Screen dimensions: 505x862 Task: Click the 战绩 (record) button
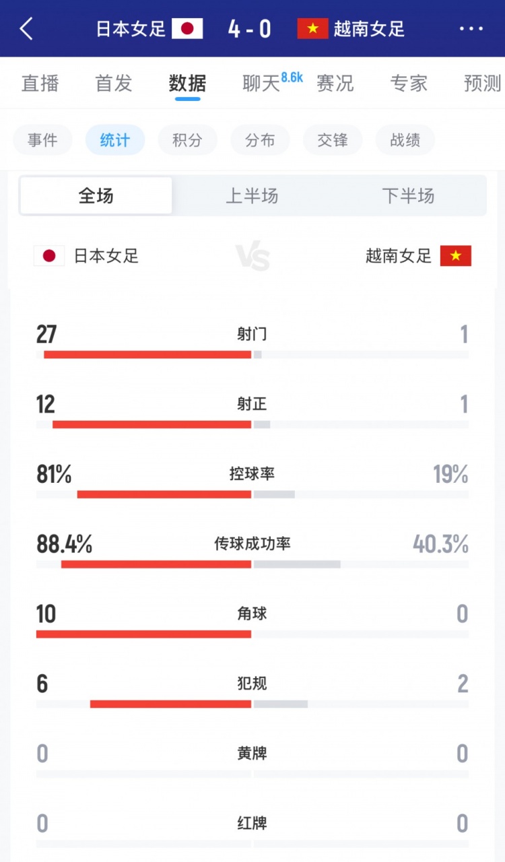(405, 139)
